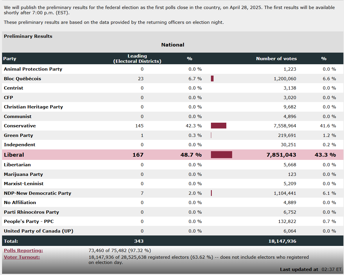This screenshot has width=344, height=275.
Task: Click the NDP-New Democratic Party thin bar
Action: 211,193
